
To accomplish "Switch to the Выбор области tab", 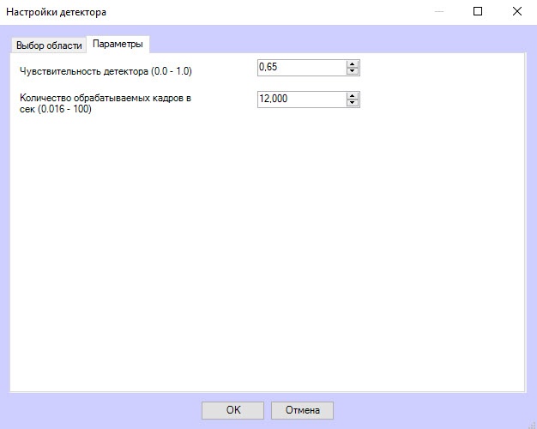I will point(49,45).
